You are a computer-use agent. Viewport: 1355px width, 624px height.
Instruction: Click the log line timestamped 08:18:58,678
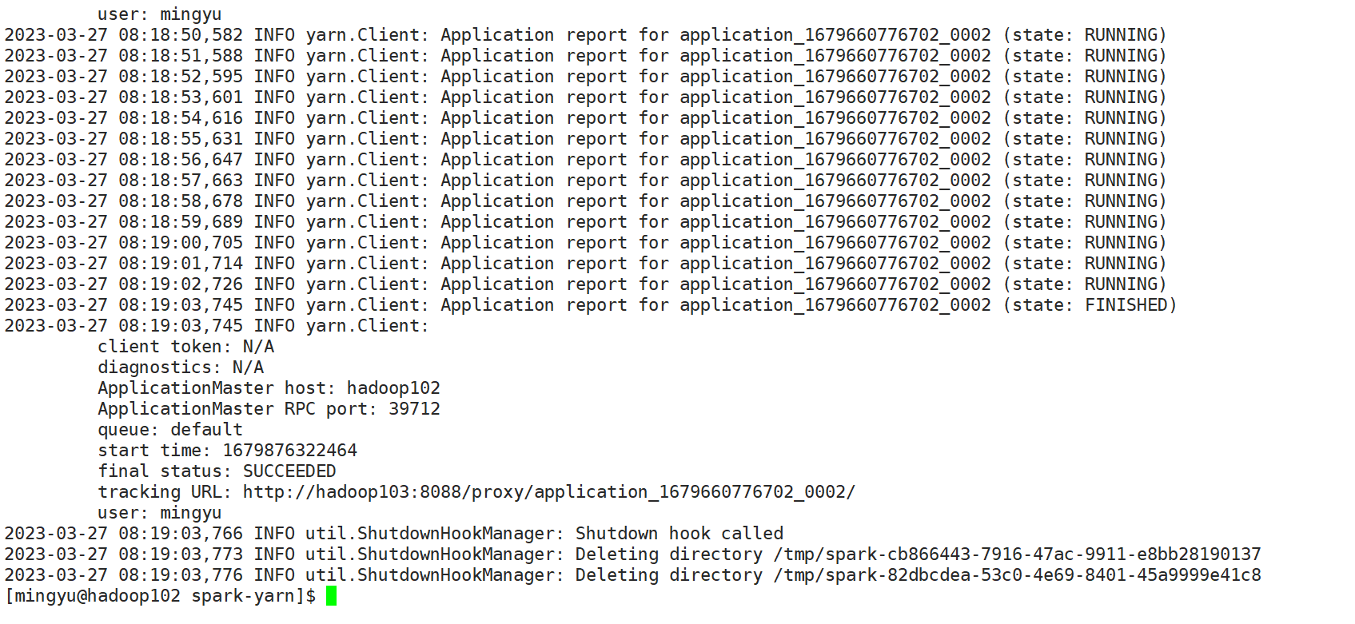point(585,201)
